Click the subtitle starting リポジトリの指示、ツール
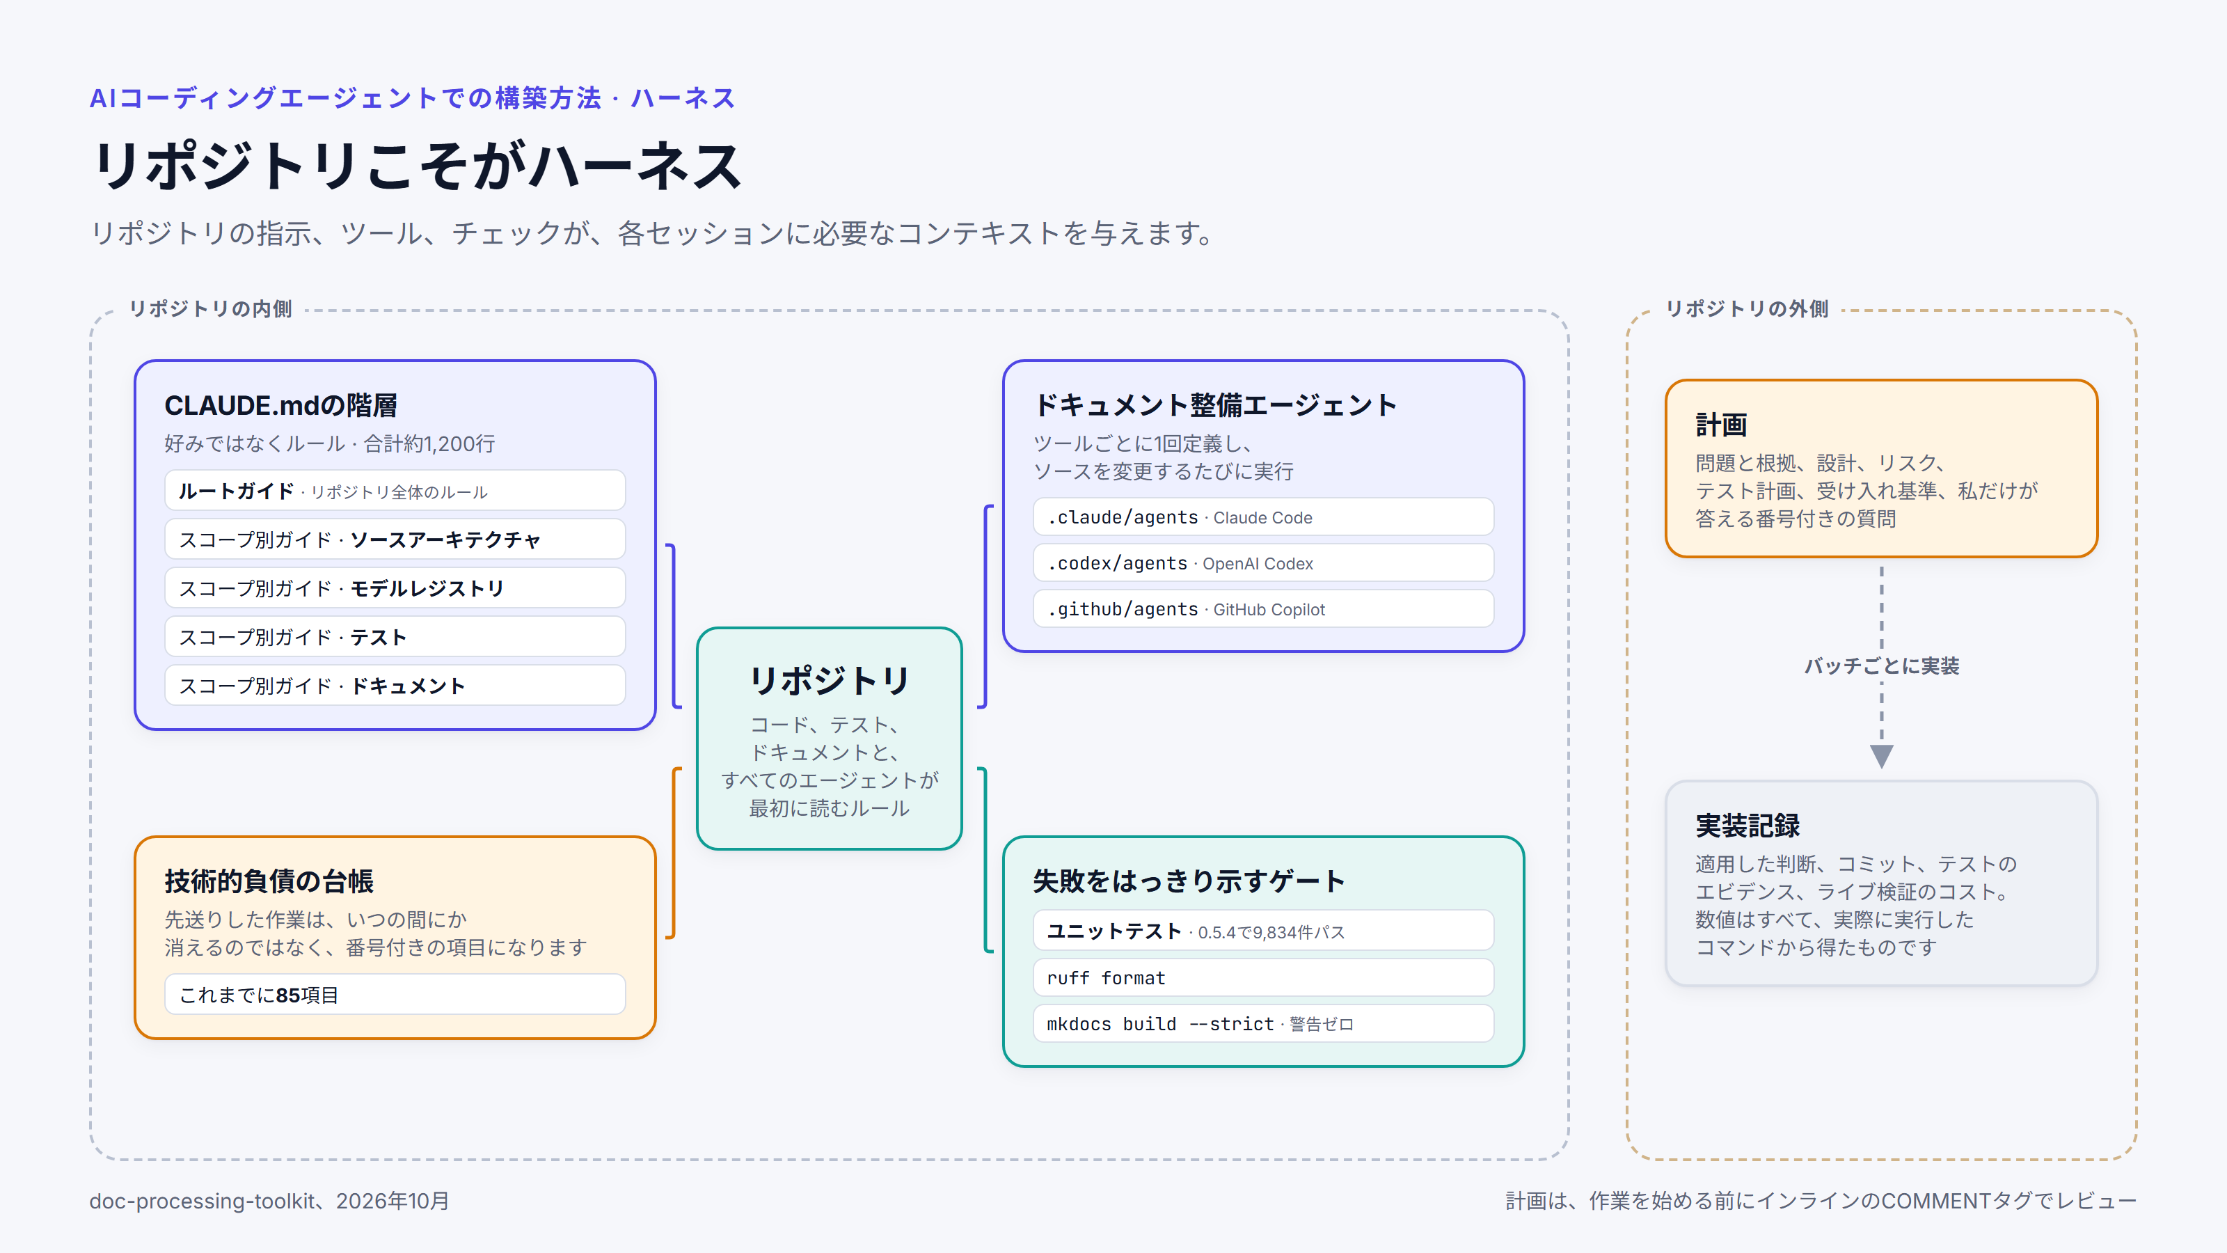The image size is (2227, 1253). (x=653, y=233)
